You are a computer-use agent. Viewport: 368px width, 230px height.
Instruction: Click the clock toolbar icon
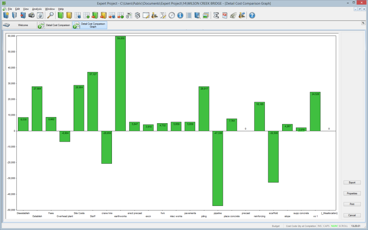click(x=172, y=15)
